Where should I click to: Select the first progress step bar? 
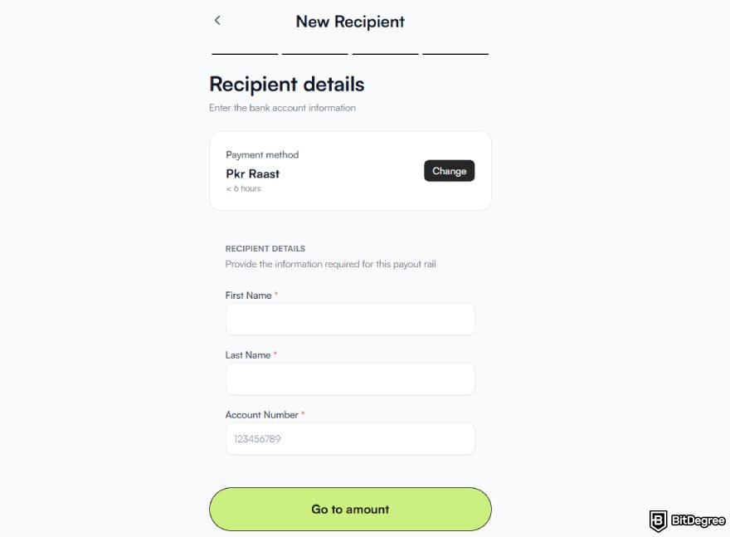[243, 52]
